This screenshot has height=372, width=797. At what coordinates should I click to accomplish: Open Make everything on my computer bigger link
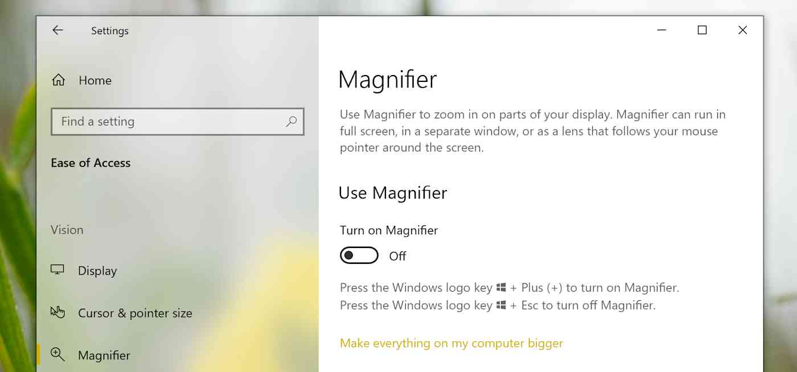pyautogui.click(x=451, y=343)
